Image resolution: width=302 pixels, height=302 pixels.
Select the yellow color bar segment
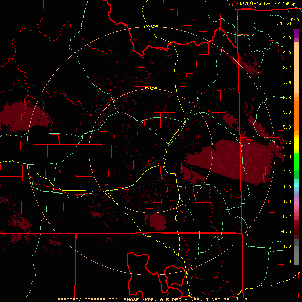tap(296, 144)
